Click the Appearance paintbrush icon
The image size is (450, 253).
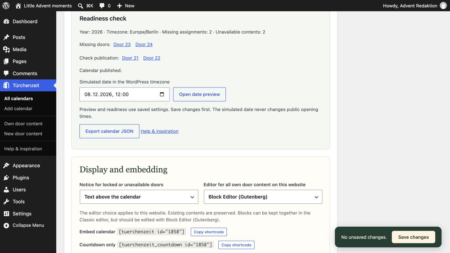[x=6, y=166]
